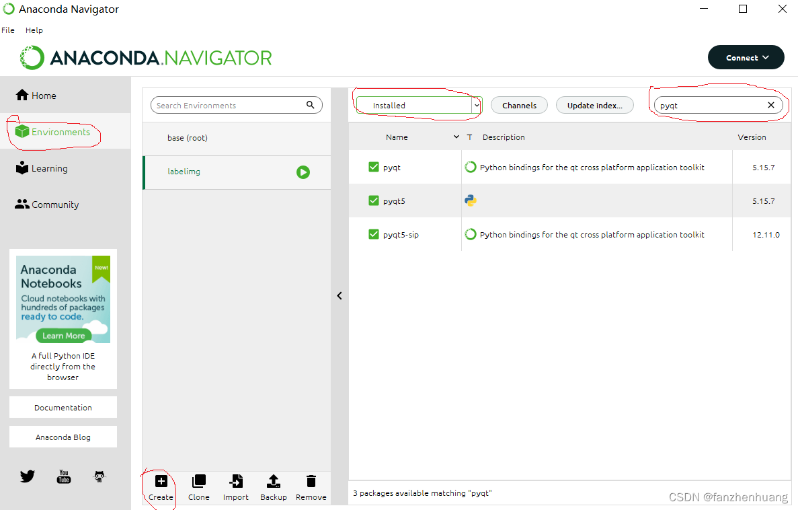Click the Create environment icon
This screenshot has width=798, height=510.
161,481
